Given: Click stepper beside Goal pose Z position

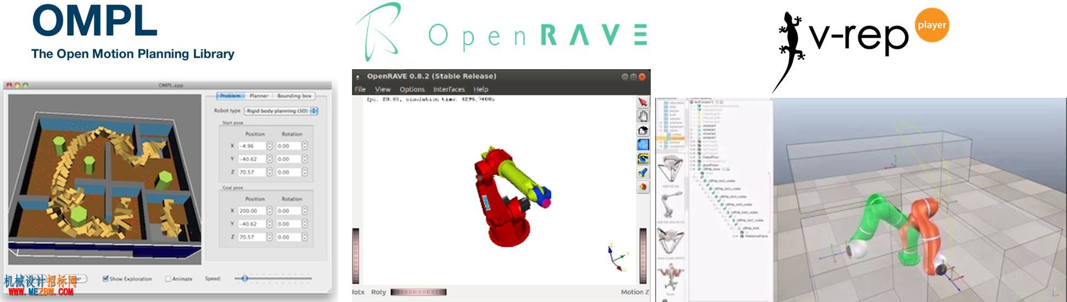Looking at the screenshot, I should click(269, 237).
